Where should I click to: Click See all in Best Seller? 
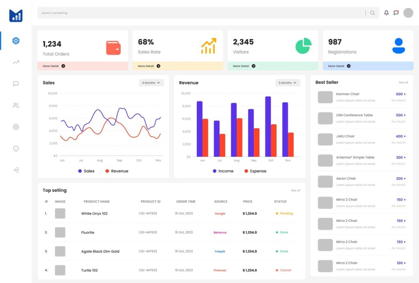(403, 82)
